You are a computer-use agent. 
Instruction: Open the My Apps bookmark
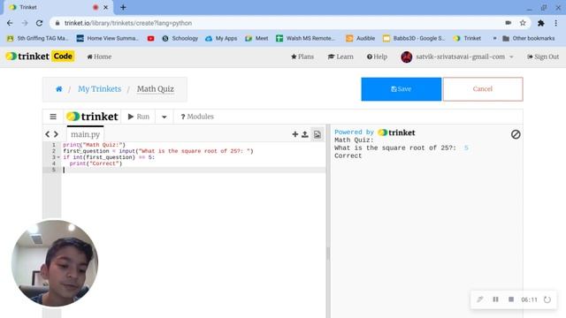tap(221, 38)
